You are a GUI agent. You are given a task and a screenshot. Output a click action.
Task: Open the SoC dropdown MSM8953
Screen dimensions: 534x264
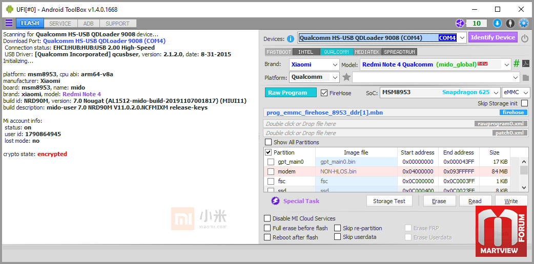(440, 92)
